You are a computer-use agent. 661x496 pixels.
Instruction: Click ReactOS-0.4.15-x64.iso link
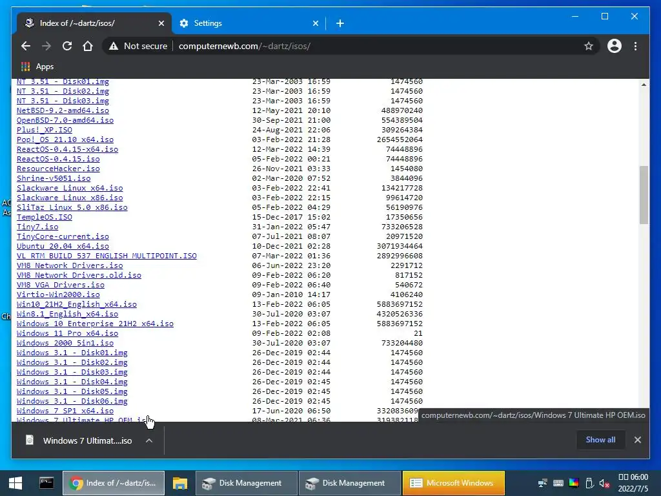(x=67, y=149)
